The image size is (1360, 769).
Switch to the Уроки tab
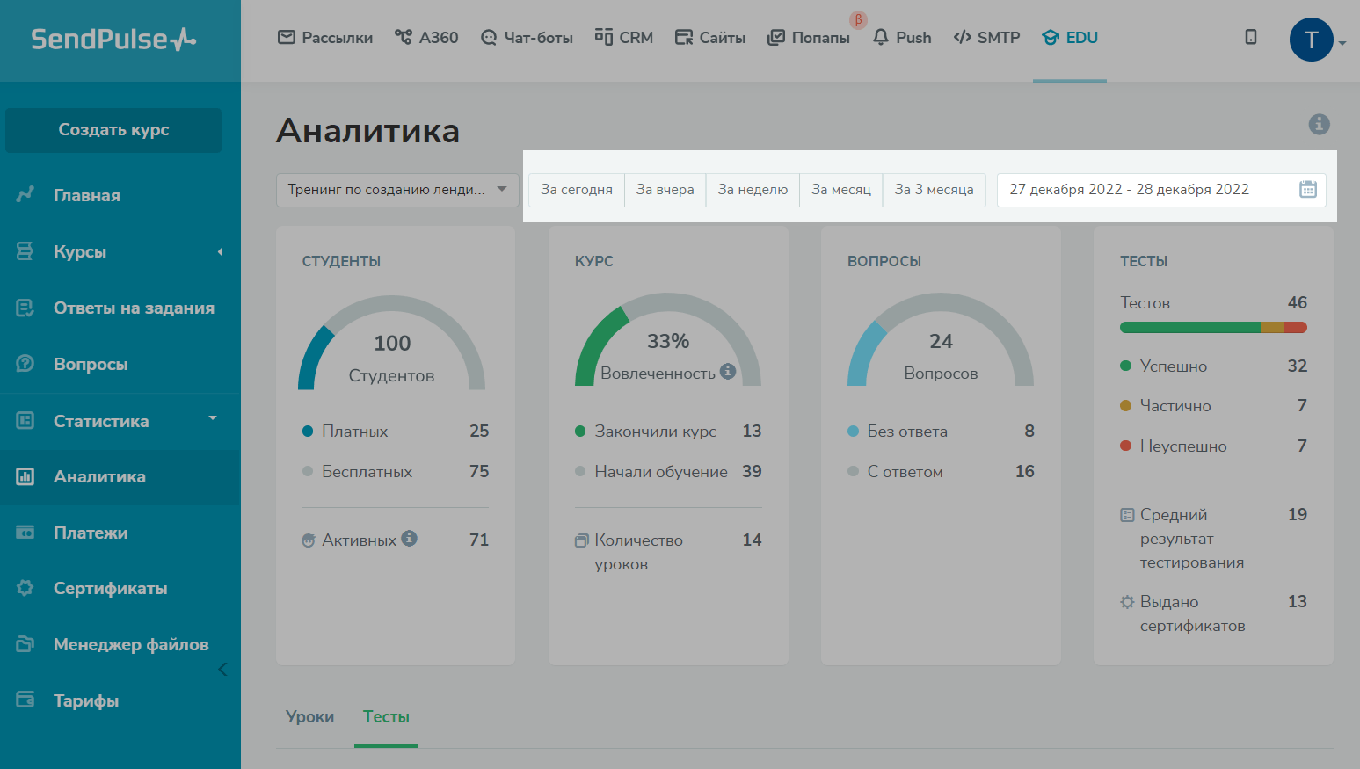(310, 717)
